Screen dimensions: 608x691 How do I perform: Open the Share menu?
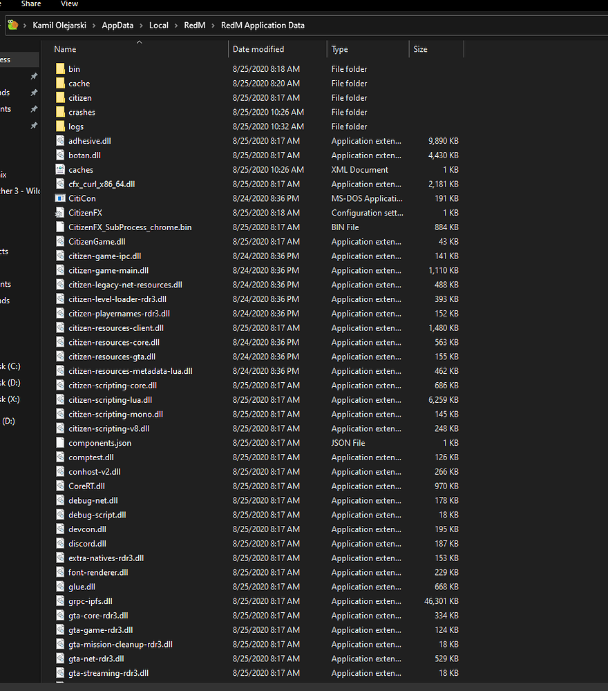coord(31,4)
